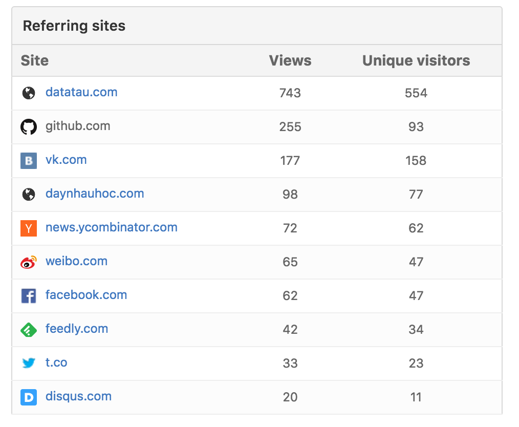This screenshot has width=519, height=427.
Task: Click the Twitter bird icon
Action: [x=29, y=363]
